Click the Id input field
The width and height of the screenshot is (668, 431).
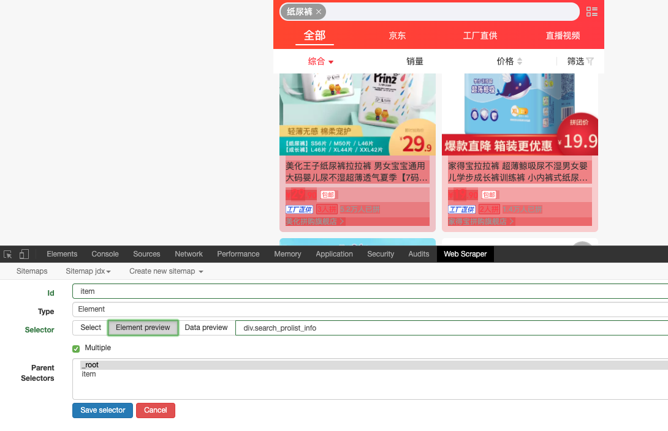click(x=370, y=291)
